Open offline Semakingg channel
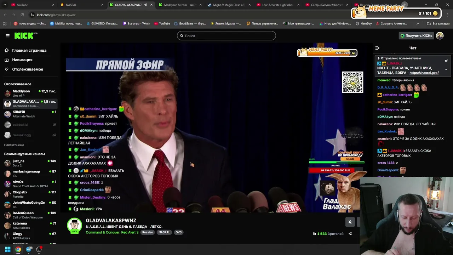Image resolution: width=453 pixels, height=255 pixels. [x=30, y=135]
